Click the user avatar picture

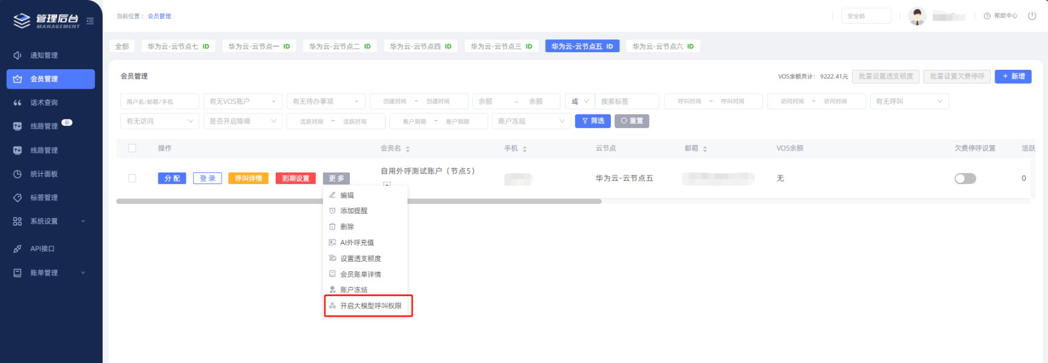coord(917,16)
